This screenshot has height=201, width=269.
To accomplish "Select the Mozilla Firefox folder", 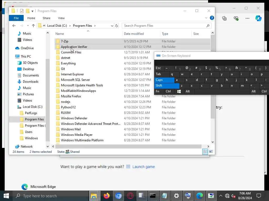I will pos(71,96).
